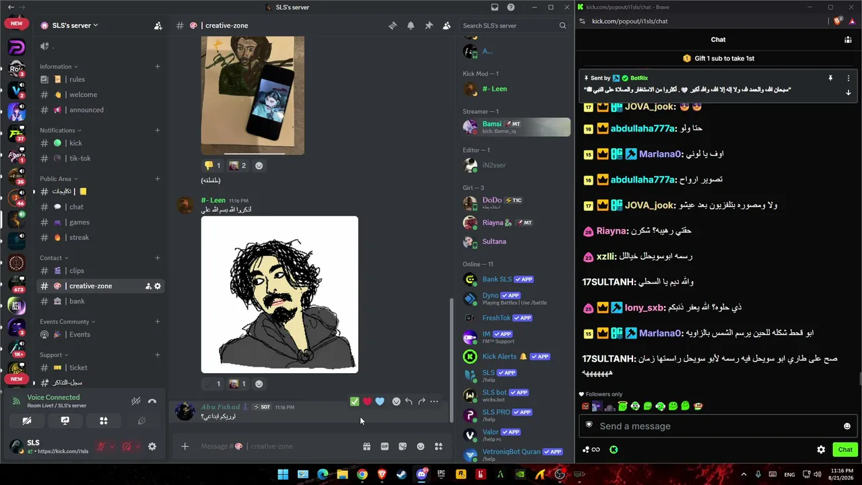Join the Events stage channel
Image resolution: width=862 pixels, height=485 pixels.
click(x=100, y=334)
